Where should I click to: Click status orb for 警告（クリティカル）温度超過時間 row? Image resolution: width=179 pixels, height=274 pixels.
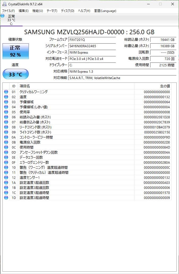tap(6, 172)
